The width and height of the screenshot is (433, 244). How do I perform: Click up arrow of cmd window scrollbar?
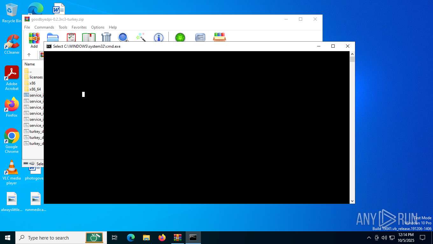(x=352, y=54)
